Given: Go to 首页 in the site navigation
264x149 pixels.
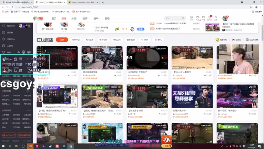Looking at the screenshot, I should [x=54, y=19].
